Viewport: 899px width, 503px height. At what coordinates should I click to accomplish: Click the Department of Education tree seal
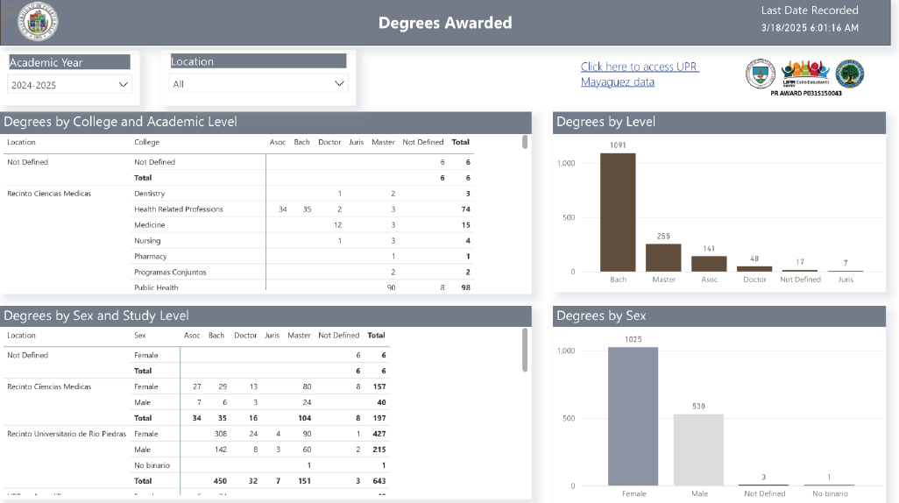tap(849, 74)
